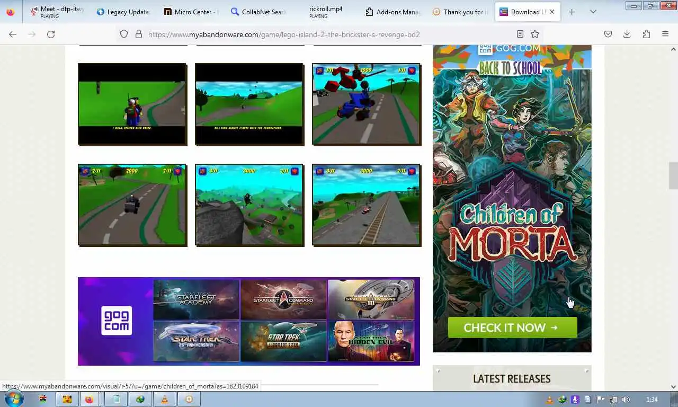Bookmark this page with the star icon
Viewport: 678px width, 407px height.
click(535, 34)
